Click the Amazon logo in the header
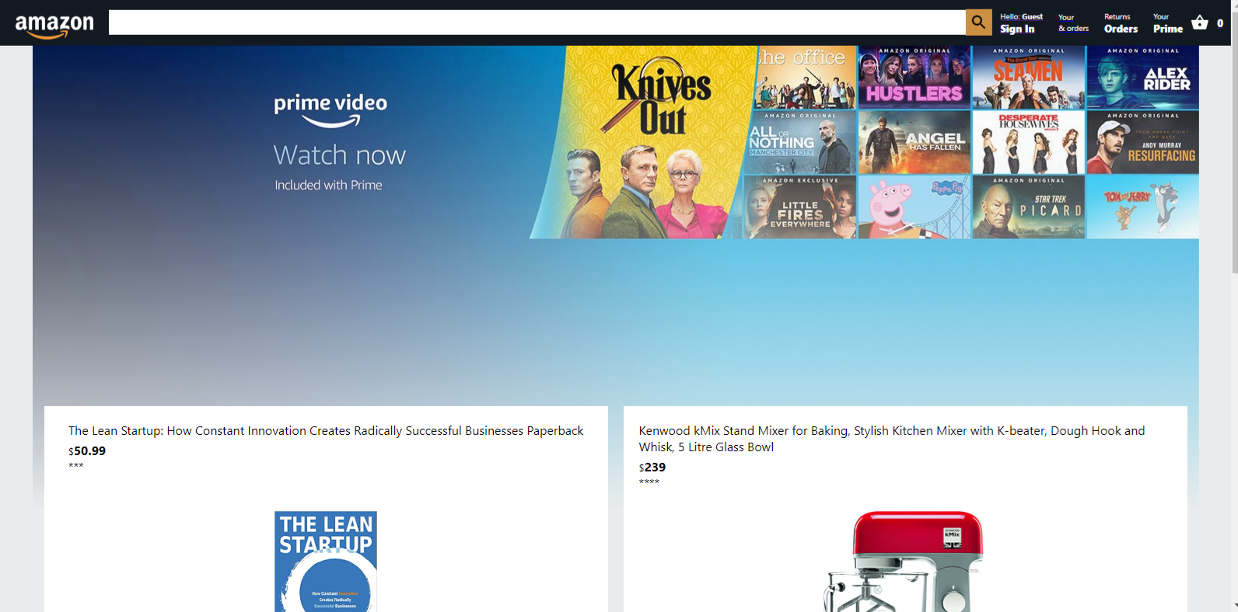Viewport: 1238px width, 612px height. pos(54,26)
